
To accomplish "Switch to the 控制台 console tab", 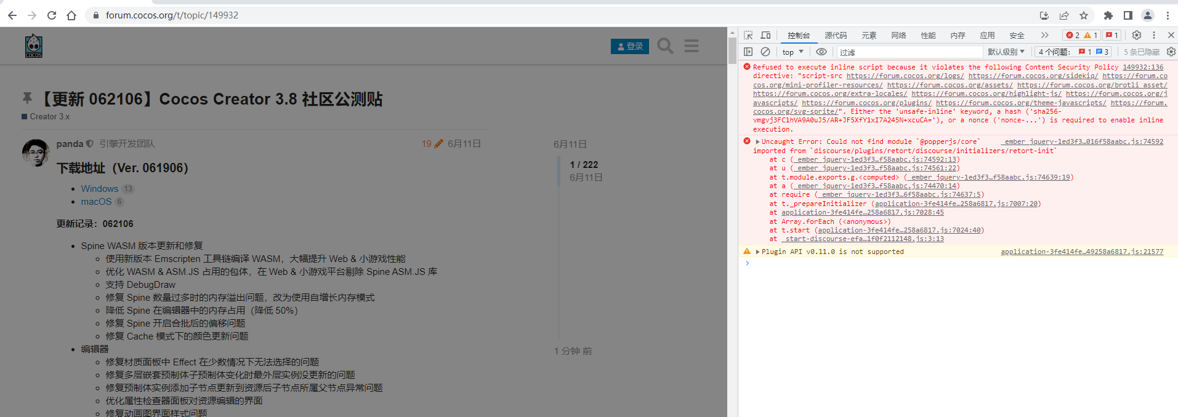I will coord(799,36).
